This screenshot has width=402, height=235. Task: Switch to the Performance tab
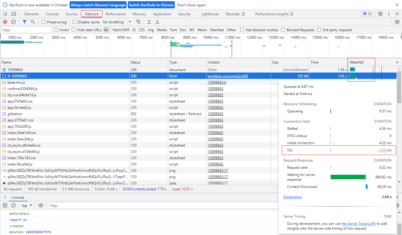click(x=116, y=14)
